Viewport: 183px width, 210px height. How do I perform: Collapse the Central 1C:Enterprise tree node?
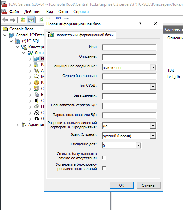coord(5,35)
